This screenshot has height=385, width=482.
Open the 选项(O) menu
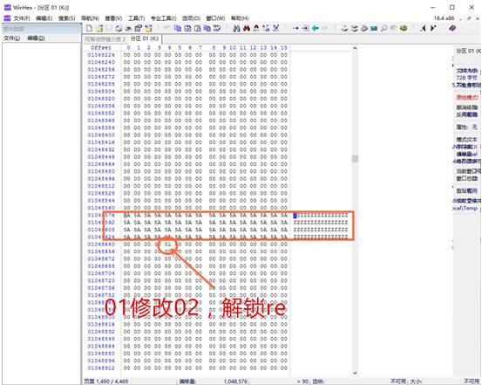tap(191, 18)
